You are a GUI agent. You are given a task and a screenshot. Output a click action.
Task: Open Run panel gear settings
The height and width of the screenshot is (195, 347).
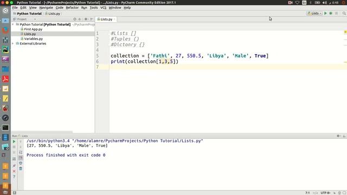pyautogui.click(x=338, y=136)
